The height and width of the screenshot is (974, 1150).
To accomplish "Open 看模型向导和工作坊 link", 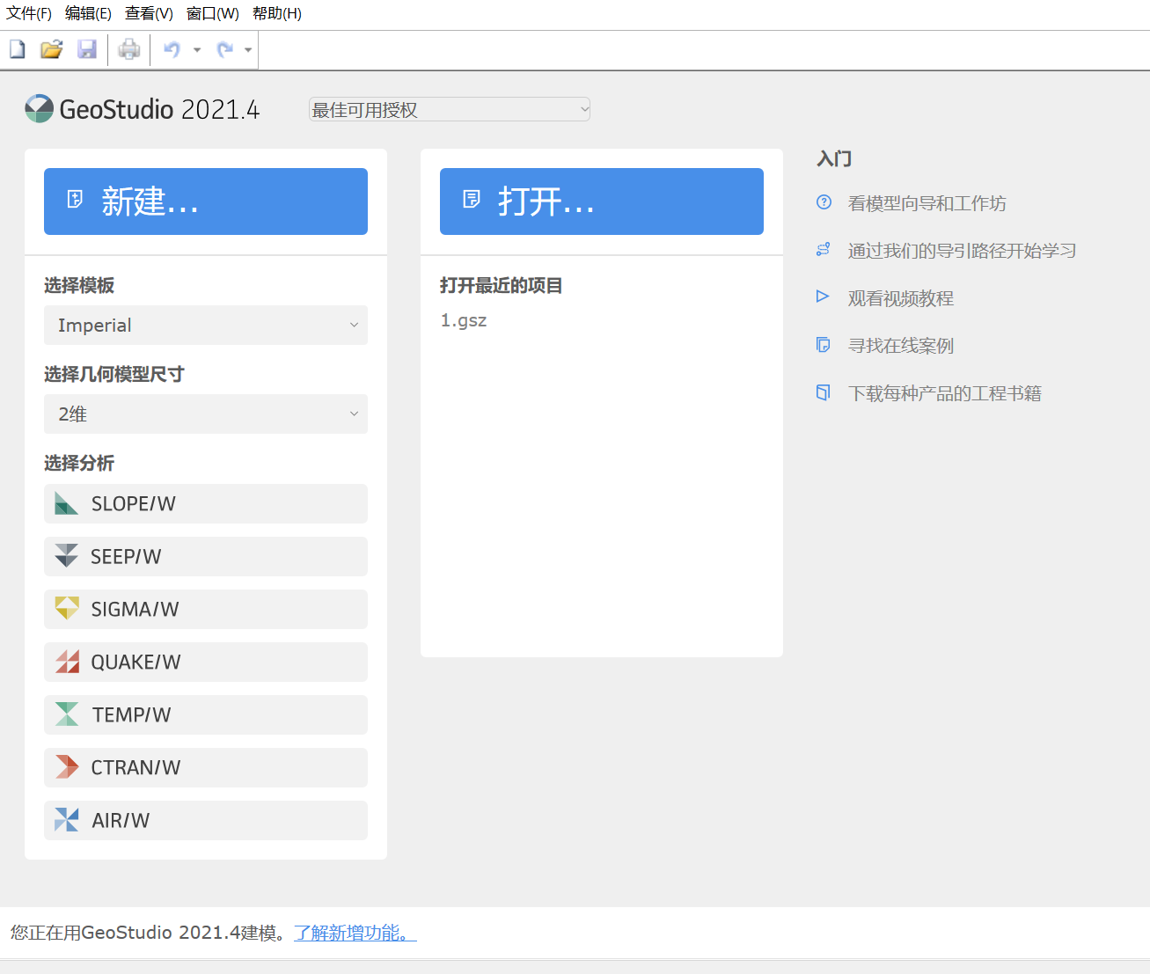I will click(x=927, y=203).
